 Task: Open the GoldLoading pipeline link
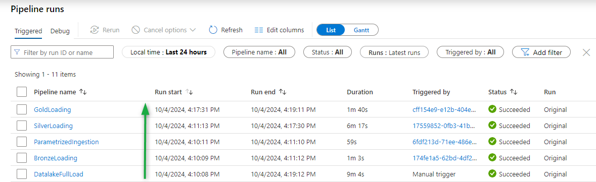53,109
